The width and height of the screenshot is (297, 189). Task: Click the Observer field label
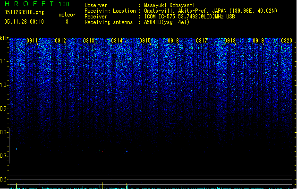96,5
